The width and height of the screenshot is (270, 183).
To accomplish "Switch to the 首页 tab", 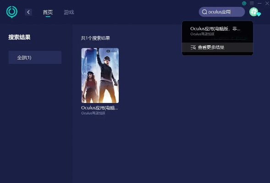I will [48, 12].
